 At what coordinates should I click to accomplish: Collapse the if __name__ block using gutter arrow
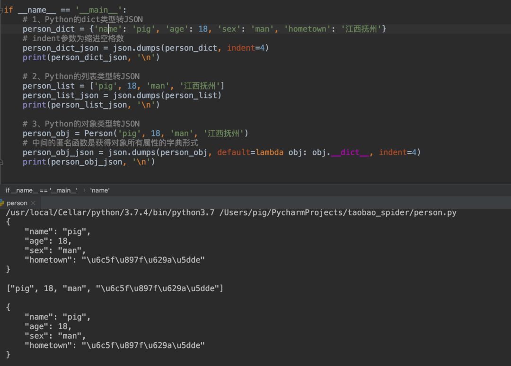pyautogui.click(x=2, y=9)
